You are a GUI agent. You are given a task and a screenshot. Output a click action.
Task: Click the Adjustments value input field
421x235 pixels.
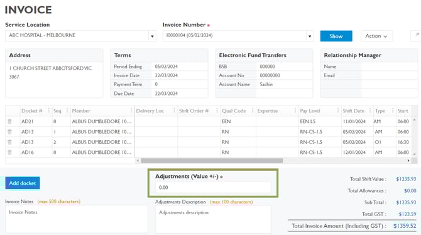tap(213, 187)
